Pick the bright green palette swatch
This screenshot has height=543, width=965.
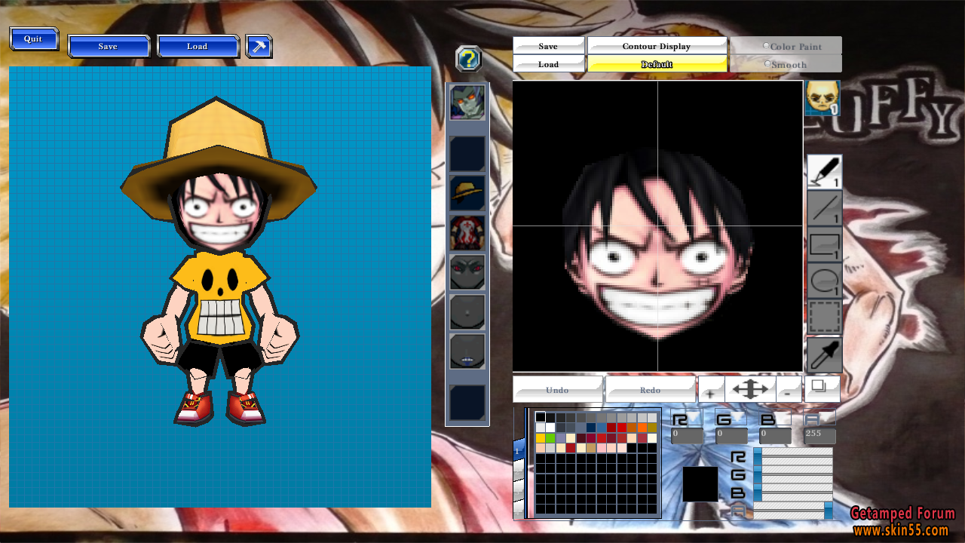(x=550, y=438)
